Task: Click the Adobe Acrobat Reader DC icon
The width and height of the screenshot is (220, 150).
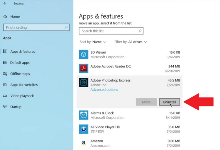Action: [84, 69]
